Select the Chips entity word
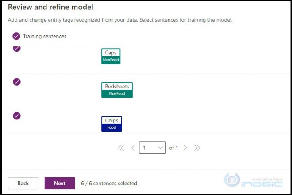The height and width of the screenshot is (195, 292). tap(111, 120)
